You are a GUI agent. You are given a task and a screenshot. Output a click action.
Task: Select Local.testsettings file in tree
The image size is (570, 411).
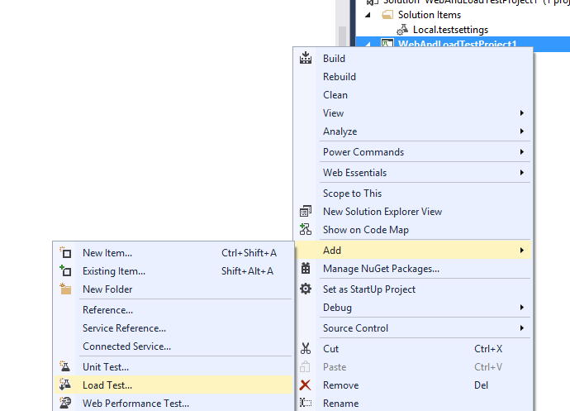pos(449,30)
